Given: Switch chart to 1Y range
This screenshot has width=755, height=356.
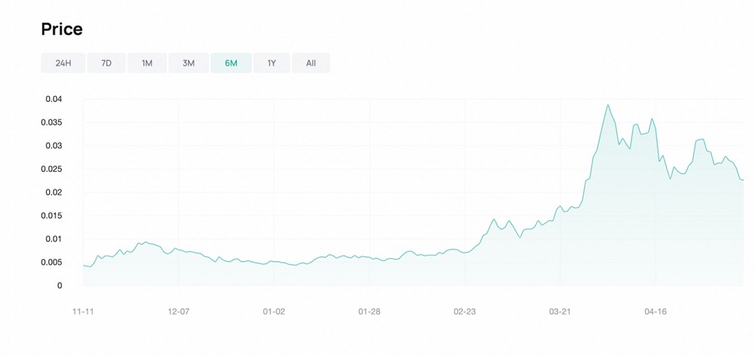Looking at the screenshot, I should tap(272, 63).
